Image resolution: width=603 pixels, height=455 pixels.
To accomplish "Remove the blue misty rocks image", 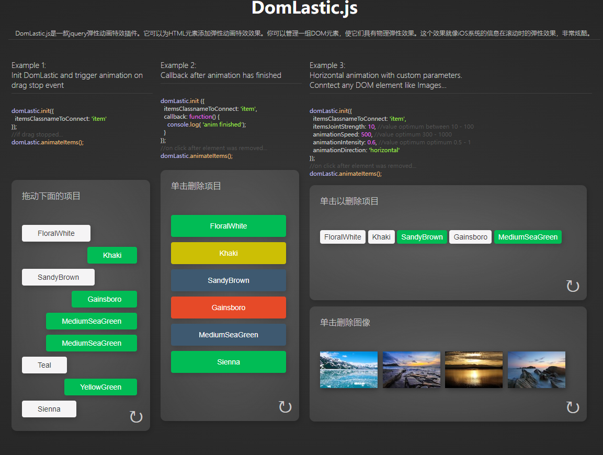I will point(537,370).
